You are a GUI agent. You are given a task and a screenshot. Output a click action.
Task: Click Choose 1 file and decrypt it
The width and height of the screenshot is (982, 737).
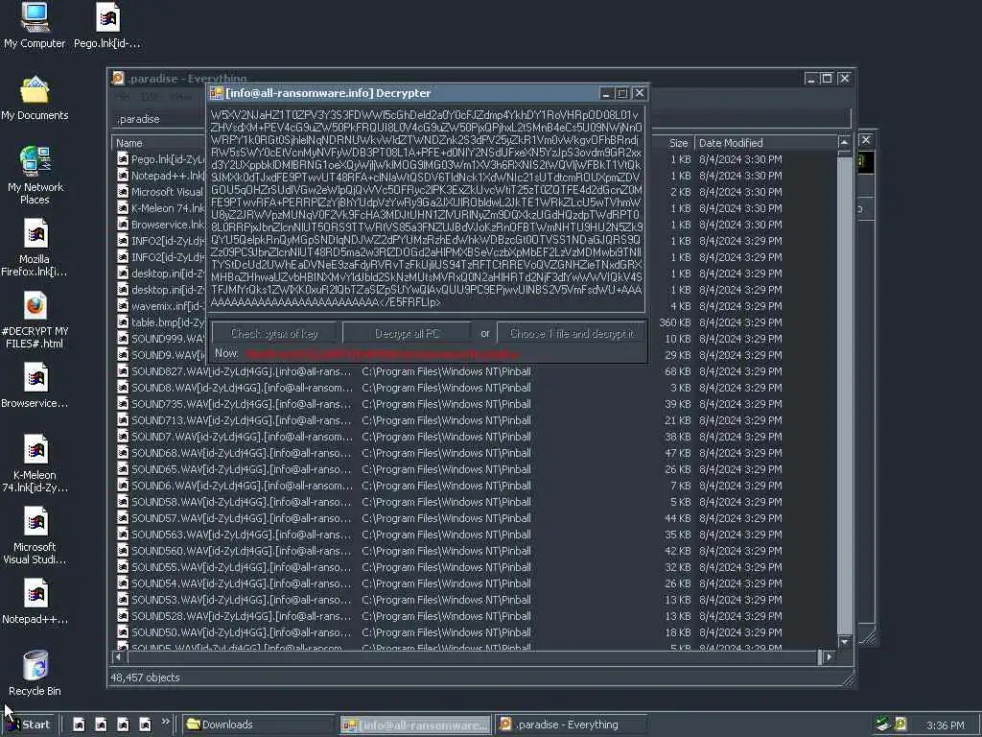point(572,333)
